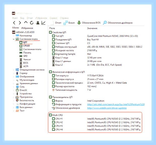The height and width of the screenshot is (145, 156).
Task: Open the graph chart icon in the toolbar
Action: pyautogui.click(x=44, y=23)
